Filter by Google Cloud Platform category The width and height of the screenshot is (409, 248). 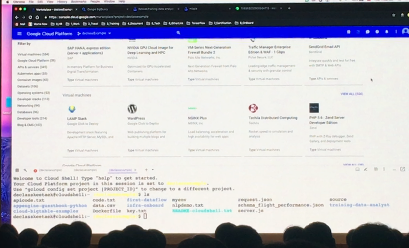coord(36,60)
